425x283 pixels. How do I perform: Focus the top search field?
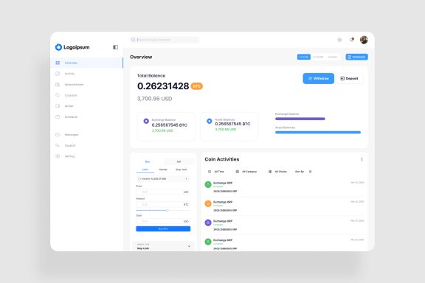pos(165,40)
